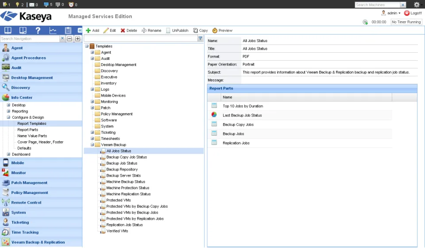This screenshot has height=248, width=425.
Task: Click the green plus Add button
Action: coord(93,31)
